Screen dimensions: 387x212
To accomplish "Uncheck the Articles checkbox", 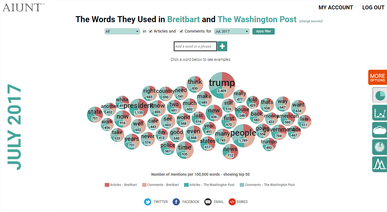I will pyautogui.click(x=151, y=31).
